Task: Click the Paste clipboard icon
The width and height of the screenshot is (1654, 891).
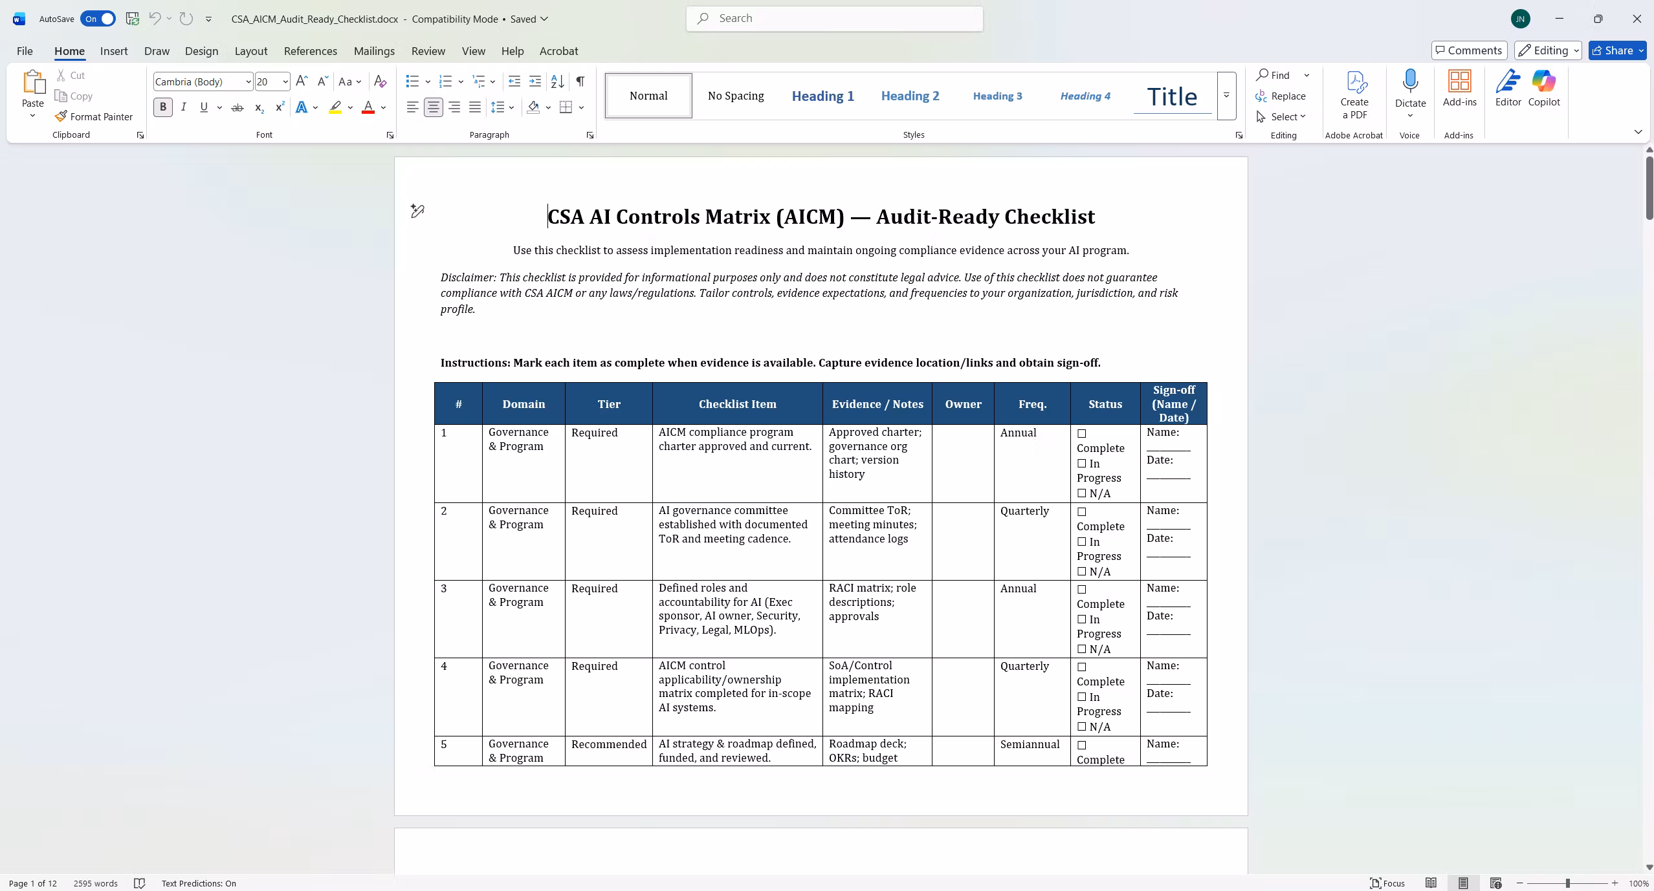Action: pyautogui.click(x=33, y=82)
